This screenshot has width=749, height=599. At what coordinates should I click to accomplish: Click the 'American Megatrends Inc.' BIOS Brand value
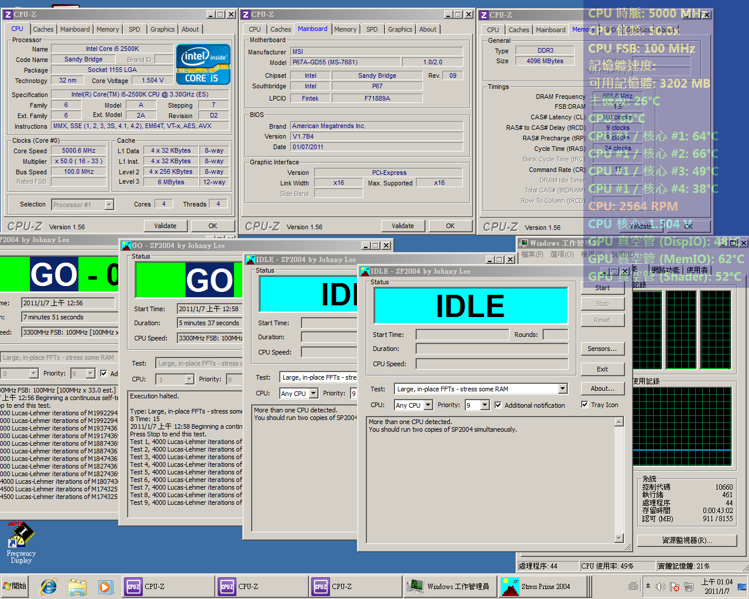[376, 126]
